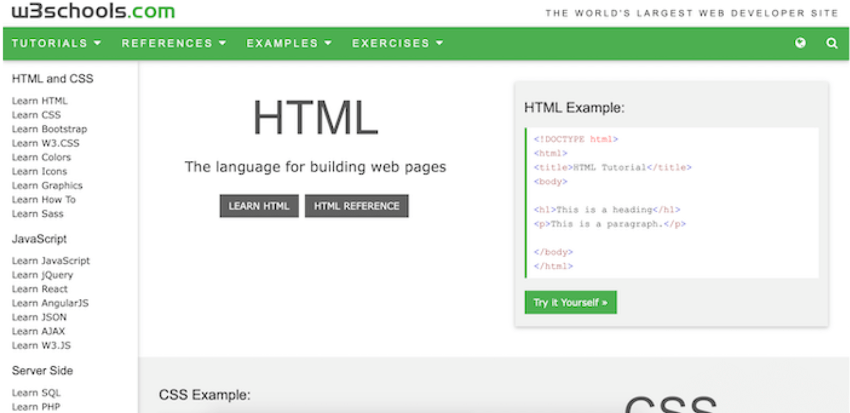
Task: Go to the Learn PHP link
Action: [x=36, y=407]
